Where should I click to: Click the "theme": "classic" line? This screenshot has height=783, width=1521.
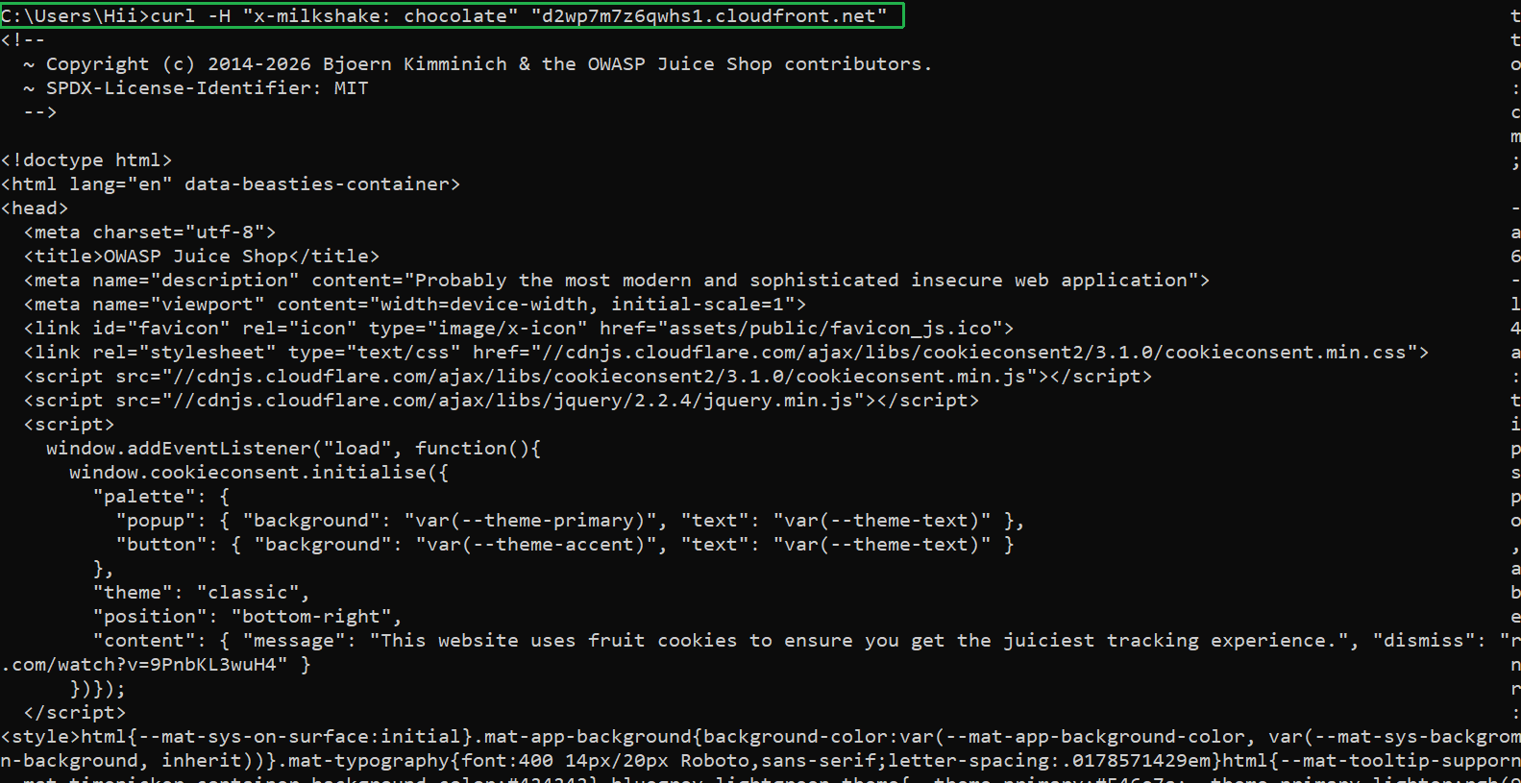202,593
